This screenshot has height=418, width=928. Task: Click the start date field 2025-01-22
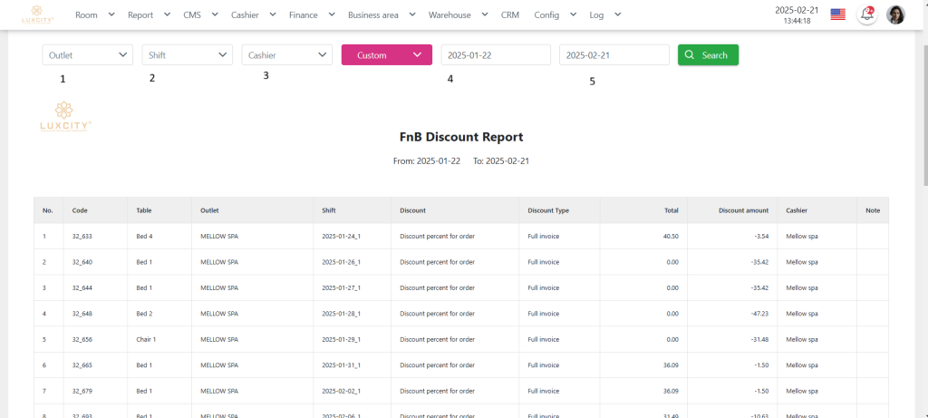[496, 55]
